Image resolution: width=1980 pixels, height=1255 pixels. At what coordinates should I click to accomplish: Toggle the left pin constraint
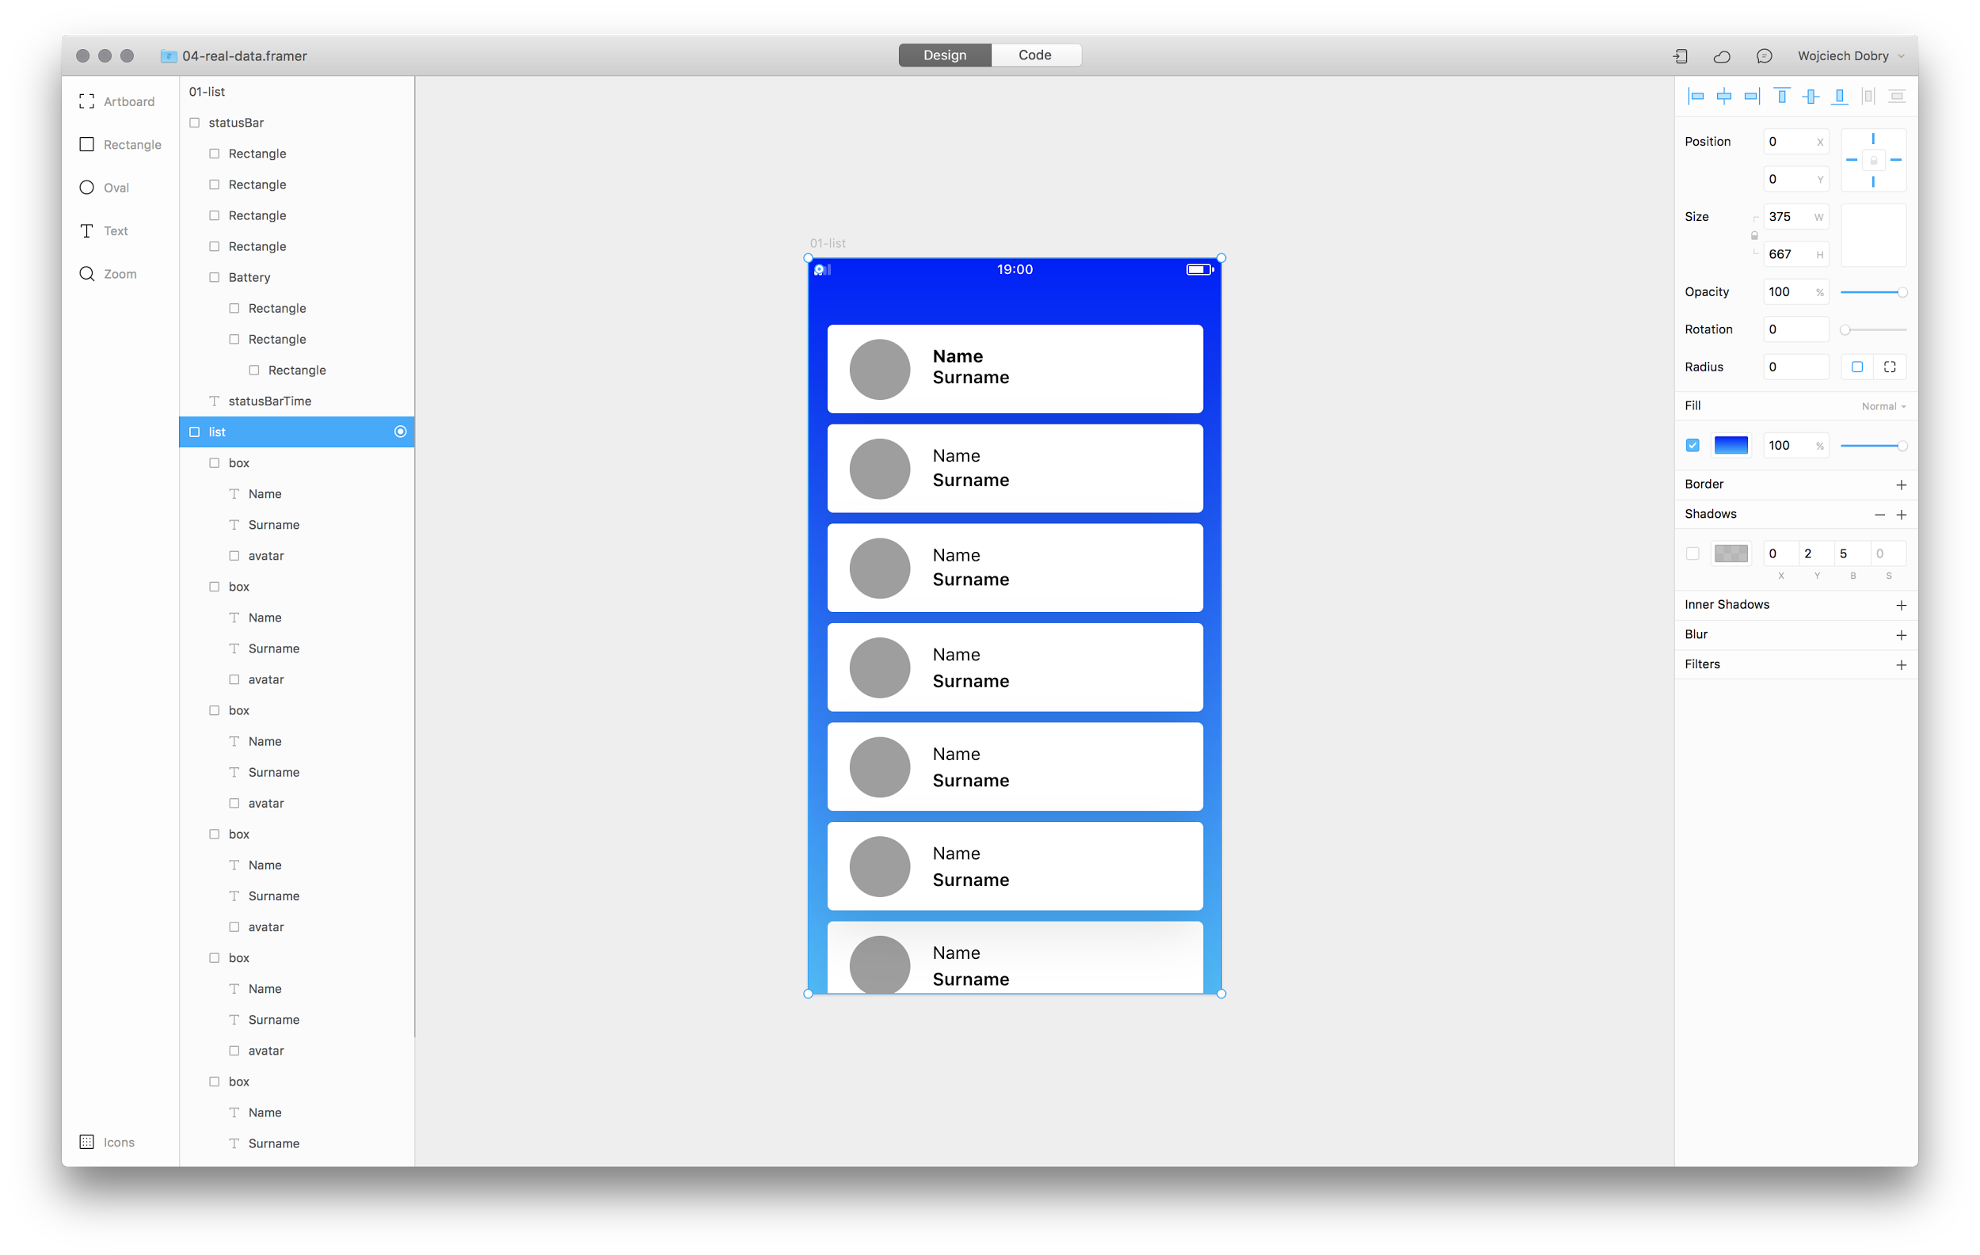[1852, 160]
